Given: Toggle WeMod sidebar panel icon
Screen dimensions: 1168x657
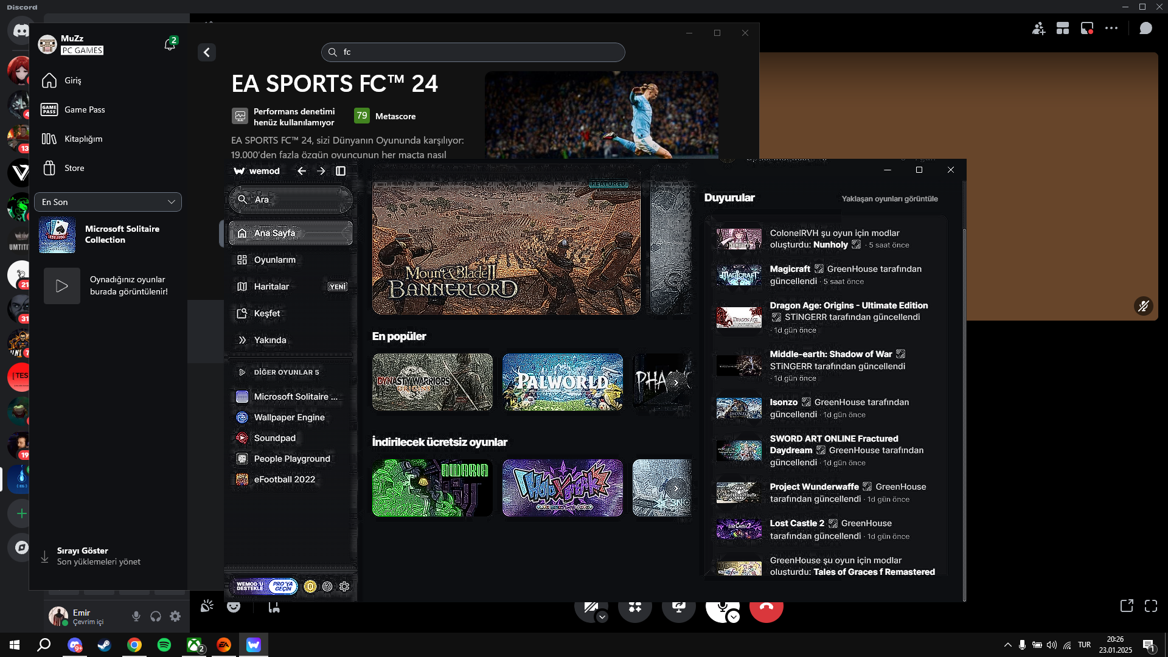Looking at the screenshot, I should [341, 171].
